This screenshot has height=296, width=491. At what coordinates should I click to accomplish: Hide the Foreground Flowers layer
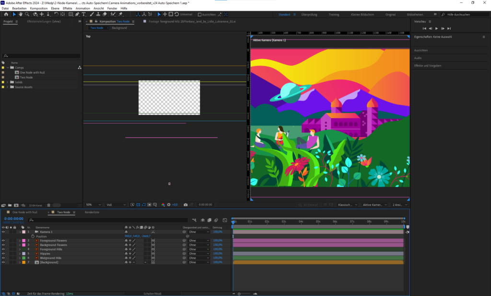pos(3,240)
